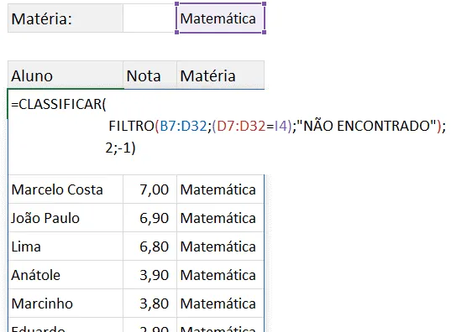This screenshot has width=451, height=332.
Task: Select the João Paulo cell
Action: click(66, 218)
